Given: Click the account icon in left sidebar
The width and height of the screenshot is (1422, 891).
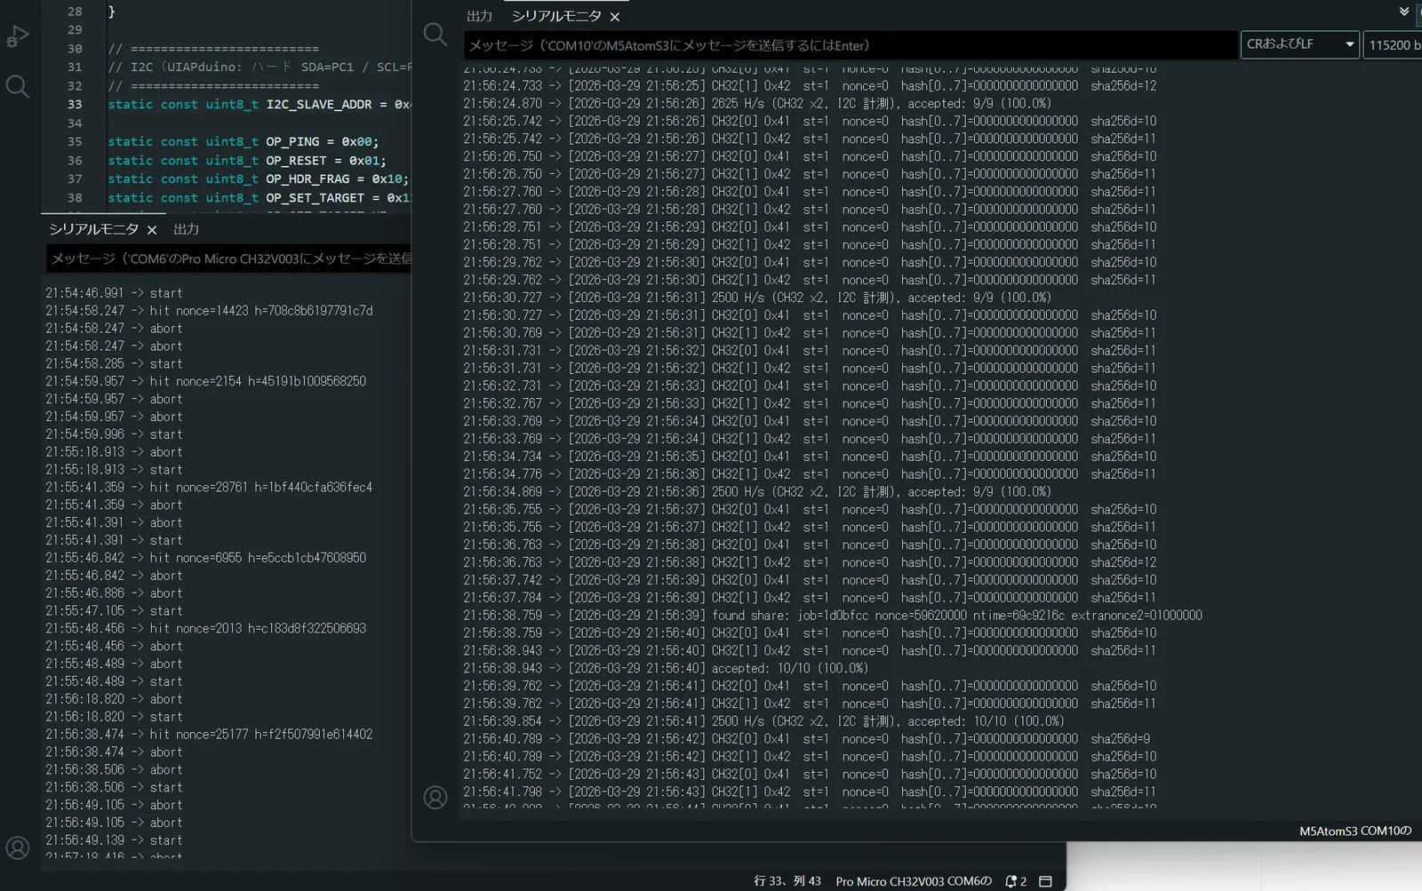Looking at the screenshot, I should (18, 847).
